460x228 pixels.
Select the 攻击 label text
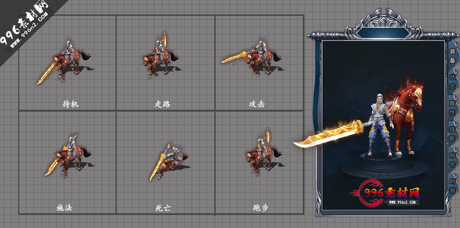coord(257,104)
